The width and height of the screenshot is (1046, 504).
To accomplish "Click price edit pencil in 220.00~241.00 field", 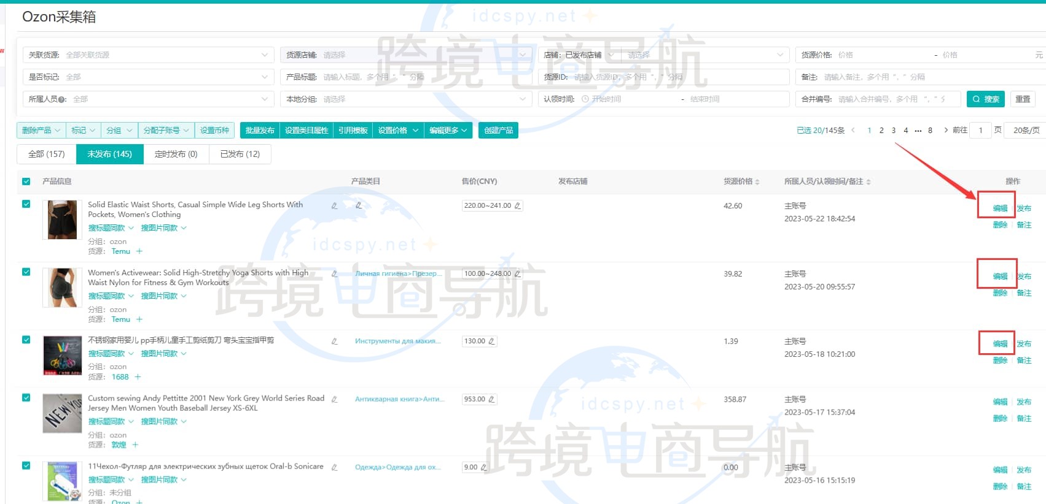I will coord(517,206).
